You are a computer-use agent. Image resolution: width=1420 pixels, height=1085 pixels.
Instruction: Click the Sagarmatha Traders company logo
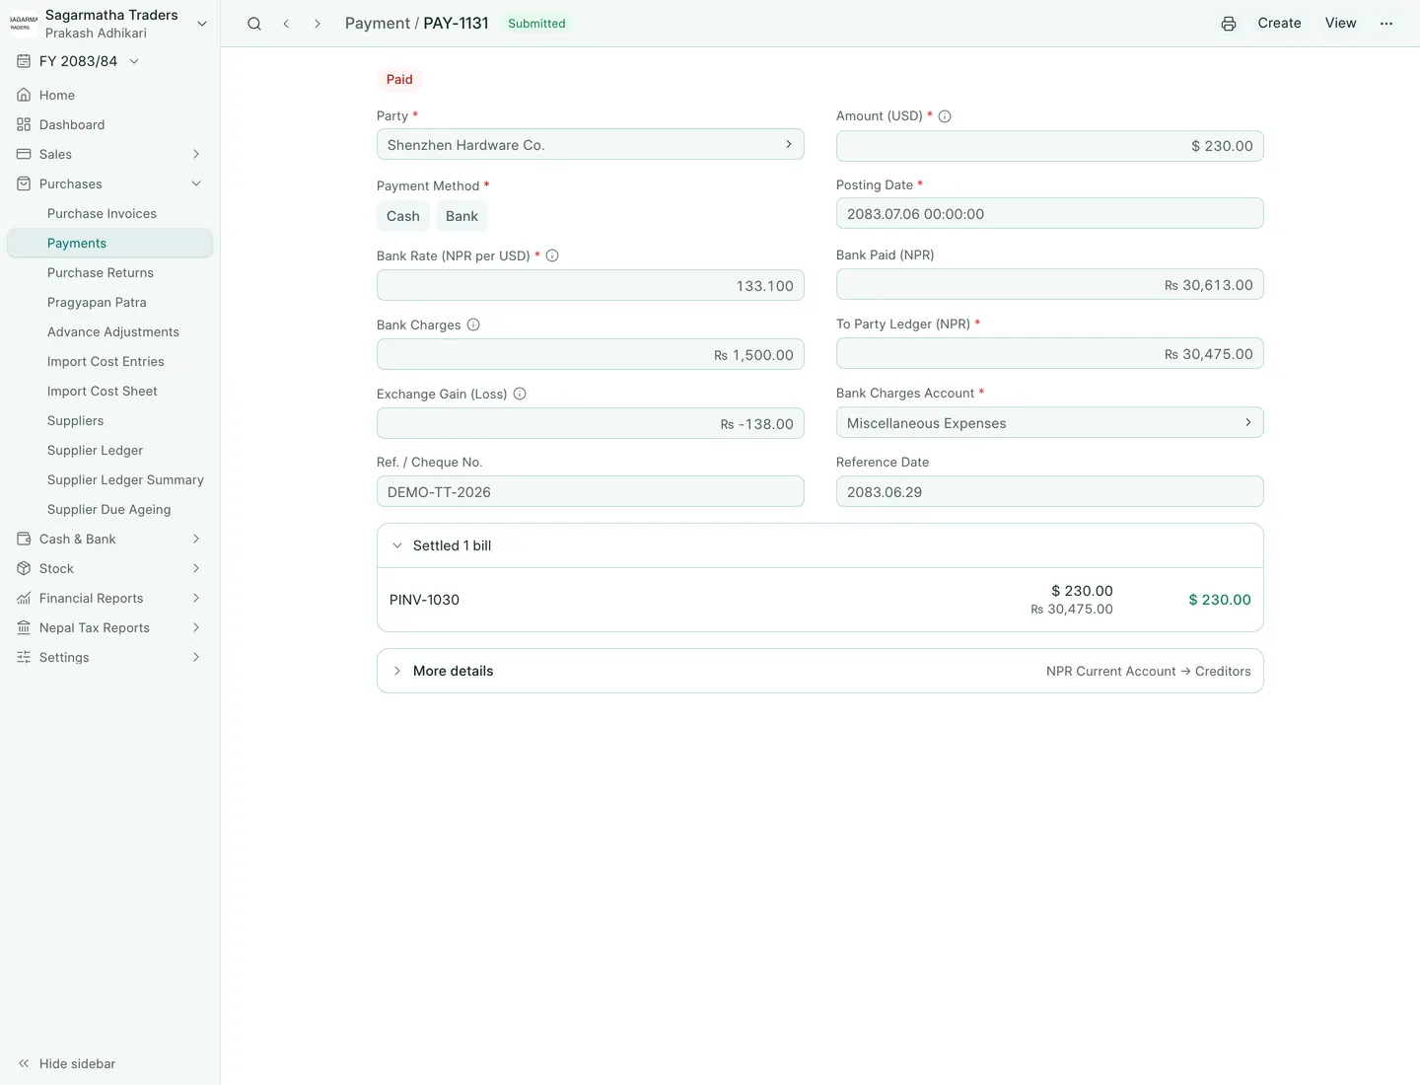point(24,24)
